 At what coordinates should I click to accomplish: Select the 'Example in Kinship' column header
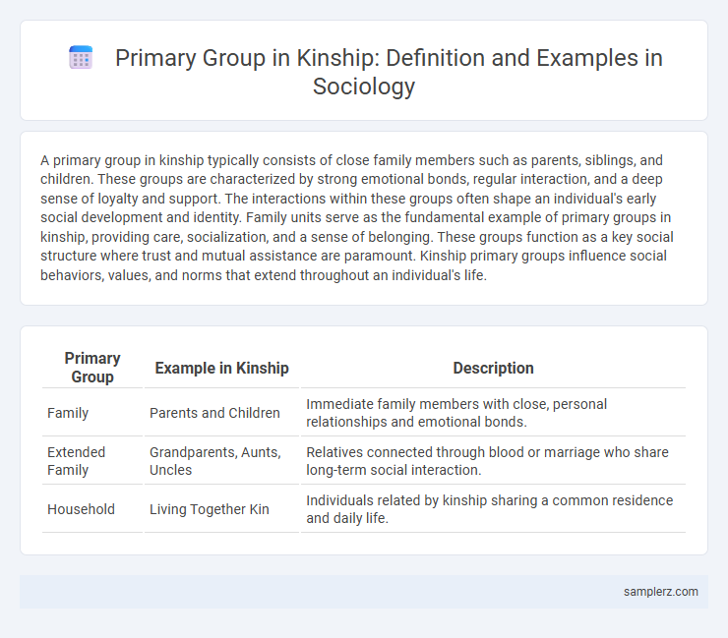(x=221, y=368)
